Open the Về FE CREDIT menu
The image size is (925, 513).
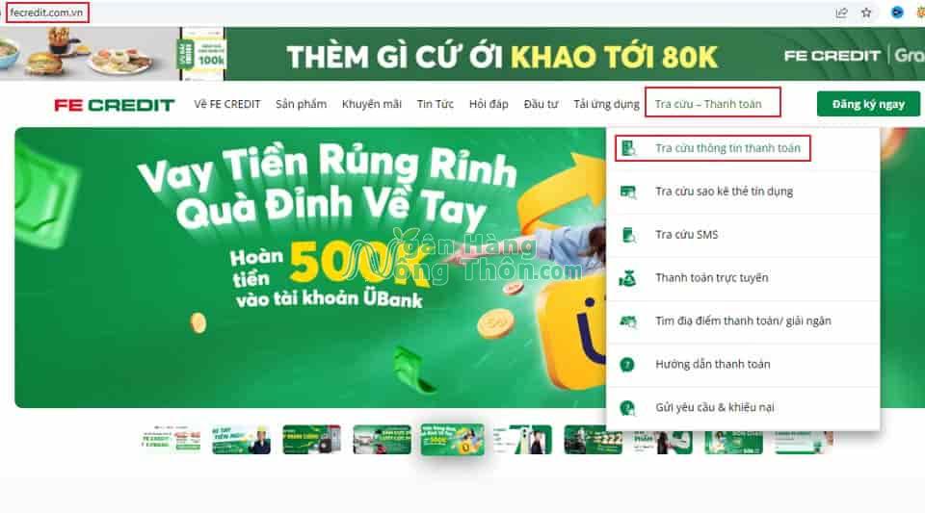(x=227, y=104)
